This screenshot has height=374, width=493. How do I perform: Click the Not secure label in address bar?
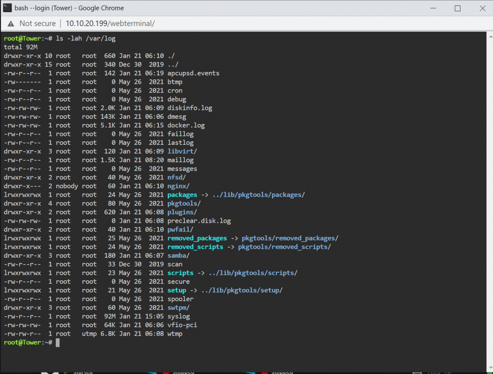37,24
